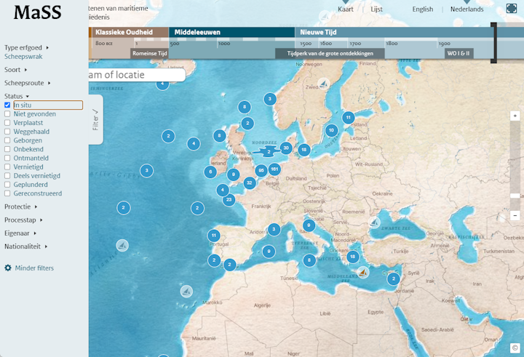
Task: Check the Vernietigd checkbox
Action: click(7, 167)
